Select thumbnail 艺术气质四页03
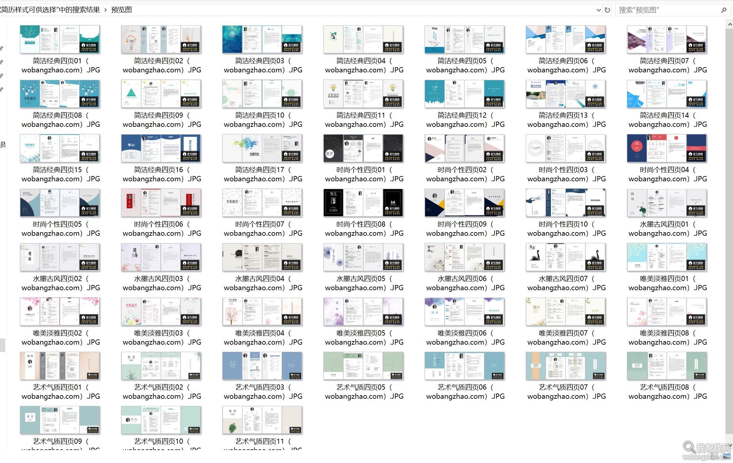The width and height of the screenshot is (733, 463). click(262, 366)
